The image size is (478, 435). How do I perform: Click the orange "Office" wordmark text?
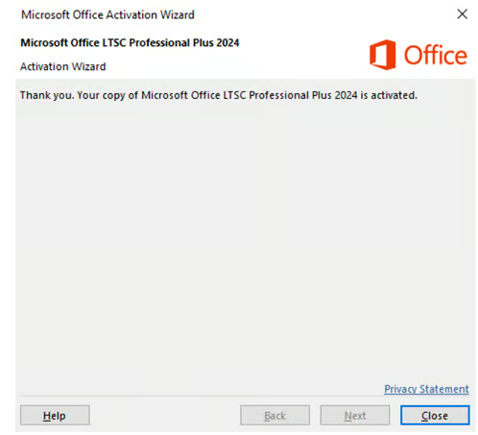coord(436,56)
